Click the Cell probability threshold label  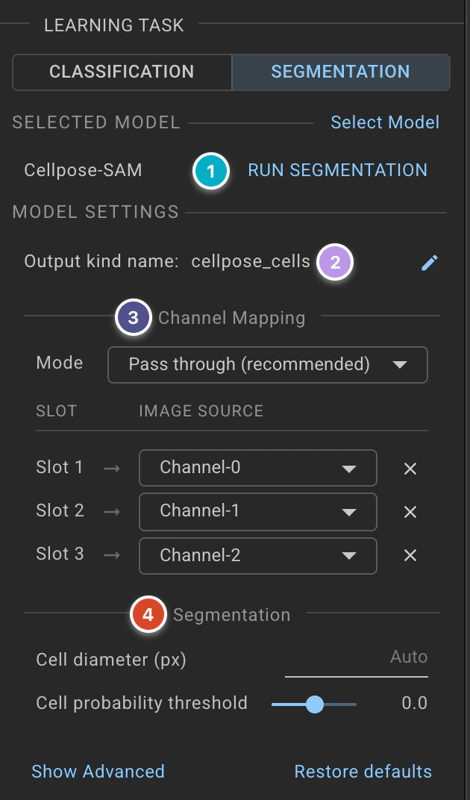pyautogui.click(x=142, y=703)
